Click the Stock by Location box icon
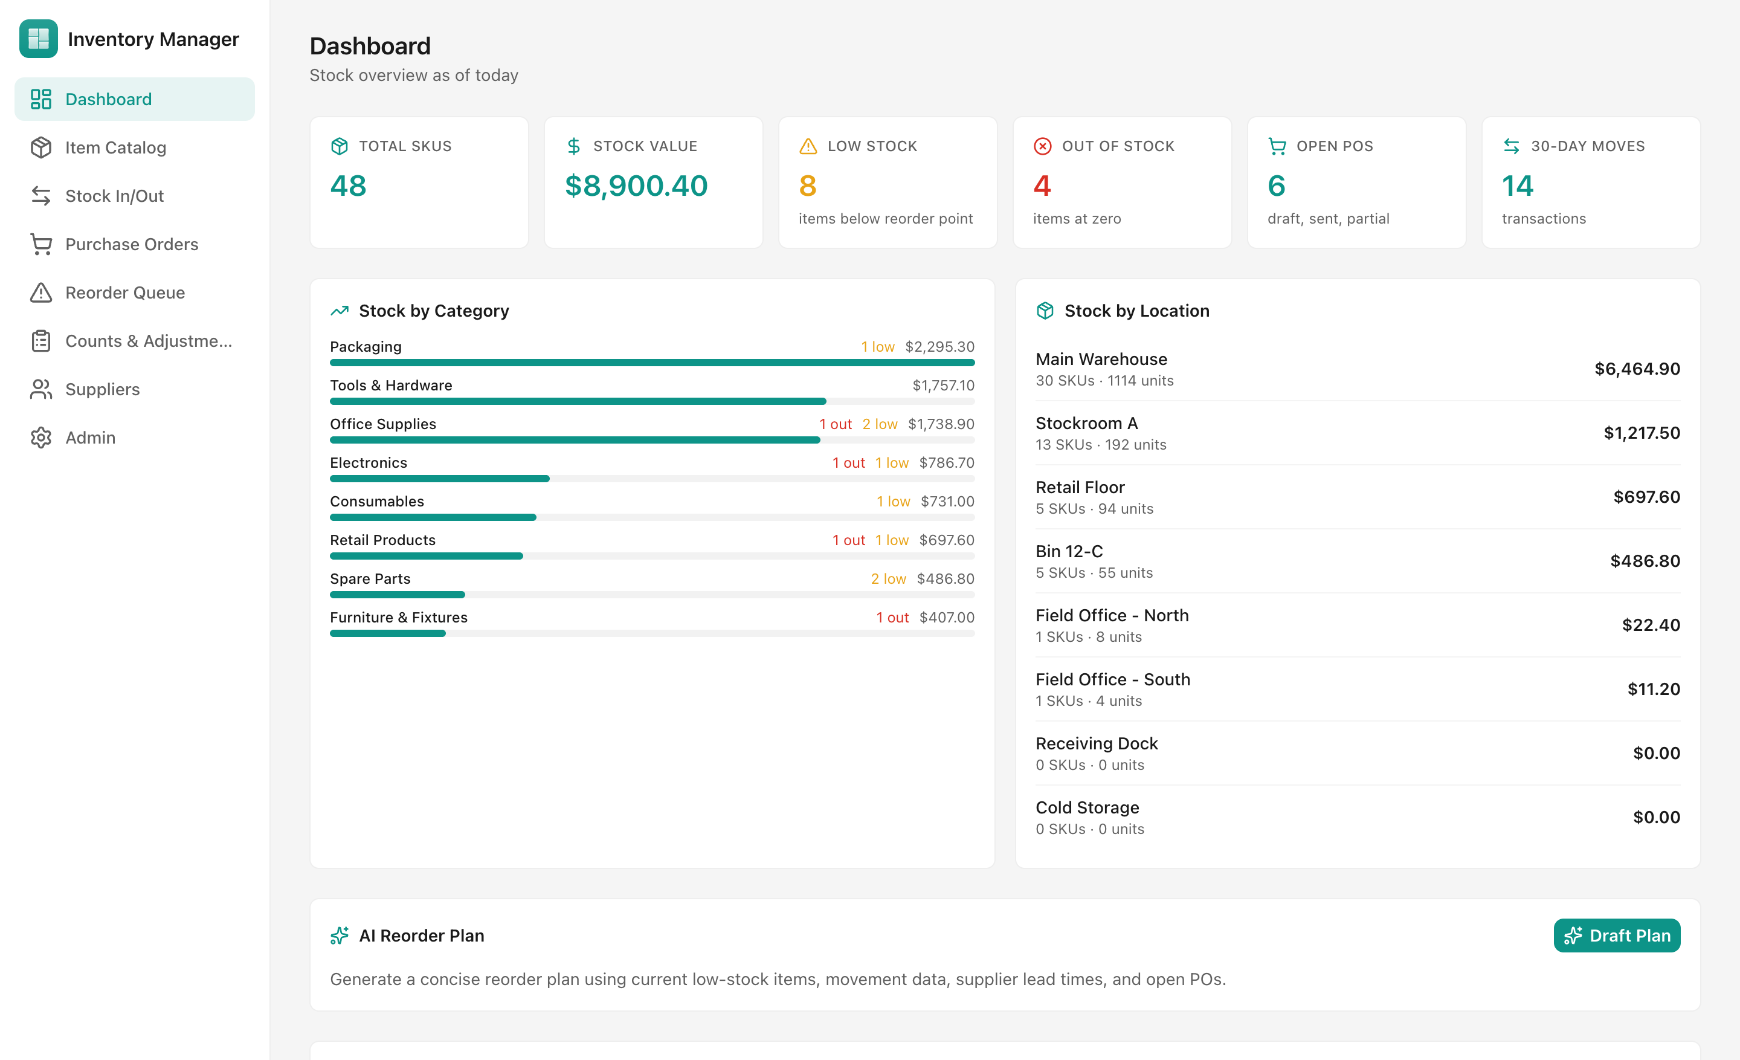The width and height of the screenshot is (1740, 1060). click(1045, 311)
